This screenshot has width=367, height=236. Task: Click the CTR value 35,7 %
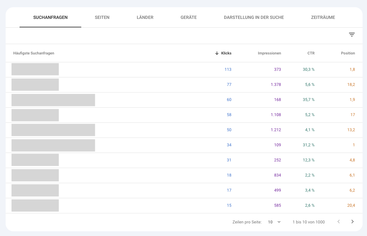pos(308,99)
